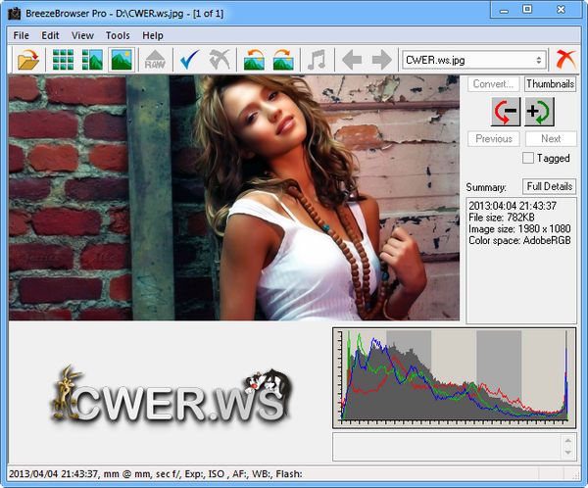This screenshot has height=488, width=588.
Task: Select the single image view icon
Action: click(x=122, y=60)
